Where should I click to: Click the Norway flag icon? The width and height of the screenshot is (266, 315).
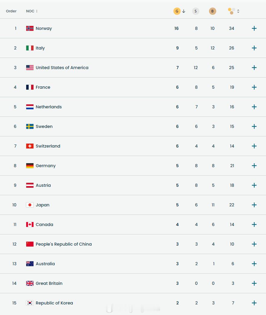30,28
